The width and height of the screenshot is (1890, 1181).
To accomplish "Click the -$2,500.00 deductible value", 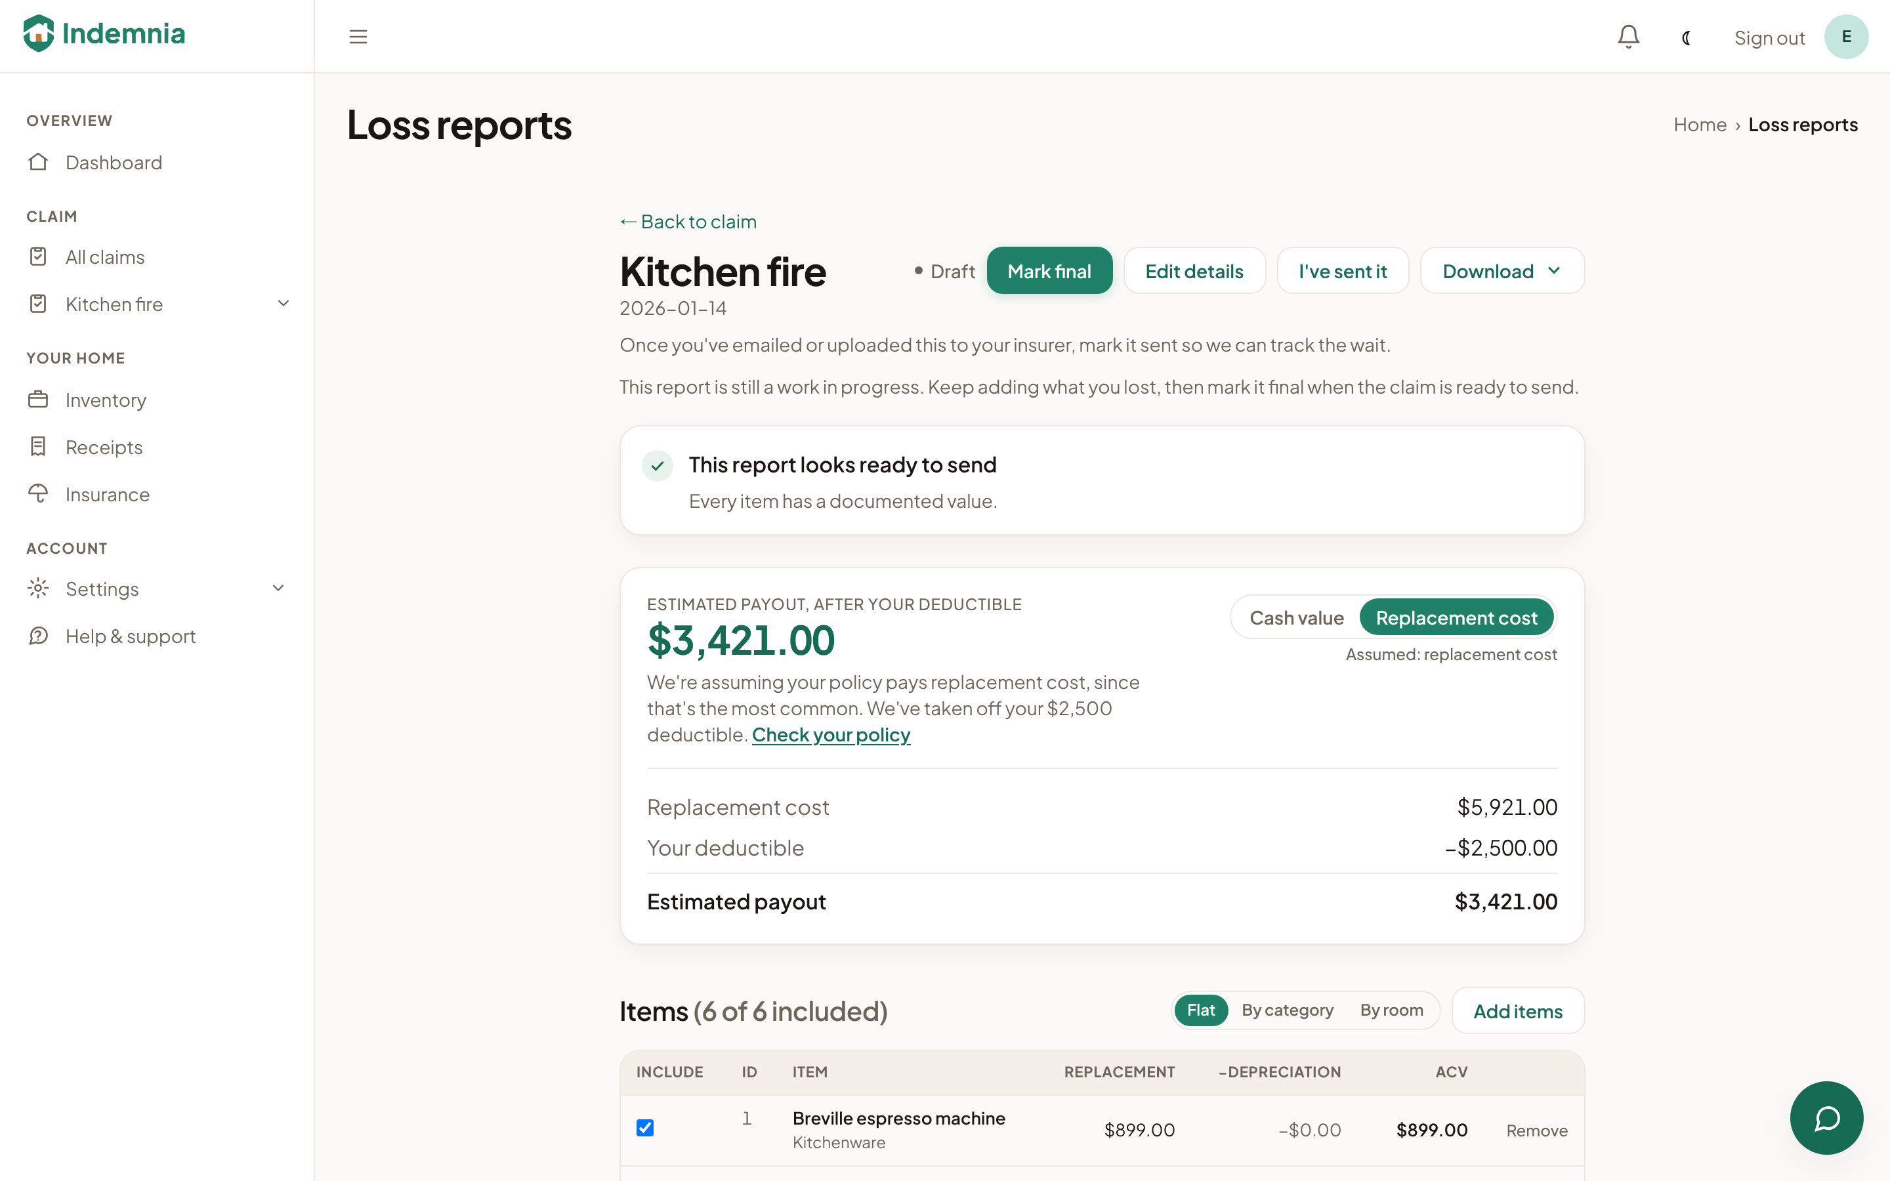I will click(1500, 848).
